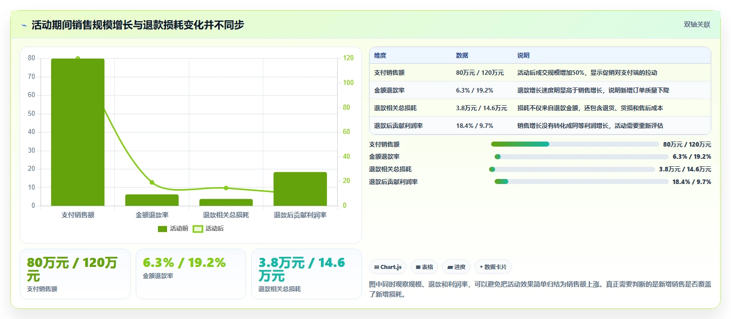This screenshot has width=731, height=319.
Task: Select table cell 80万元 / 120万元
Action: point(480,73)
